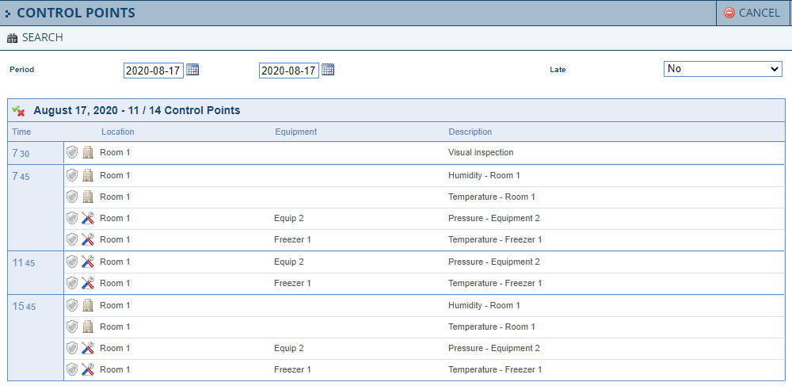Collapse the Control Points header arrow
This screenshot has width=792, height=386.
tap(8, 13)
